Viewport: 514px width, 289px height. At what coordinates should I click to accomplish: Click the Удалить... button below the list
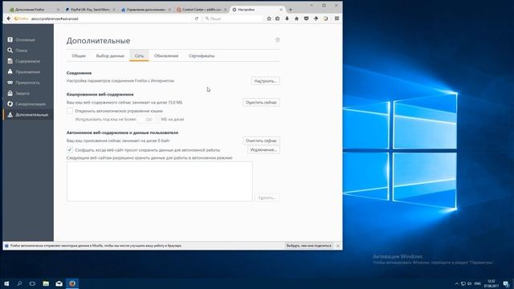pyautogui.click(x=267, y=197)
